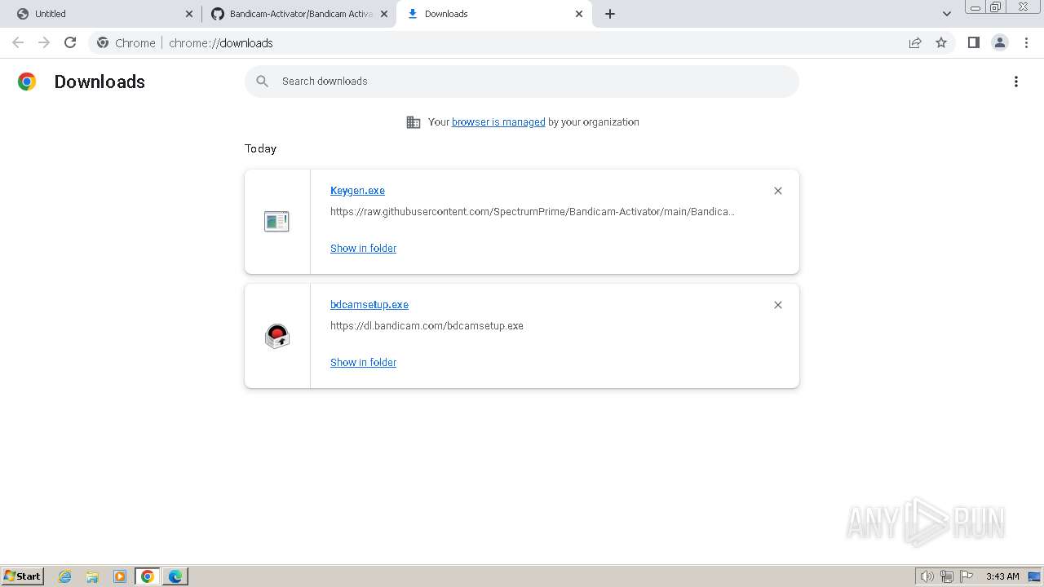
Task: Select the Downloads tab
Action: [x=494, y=14]
